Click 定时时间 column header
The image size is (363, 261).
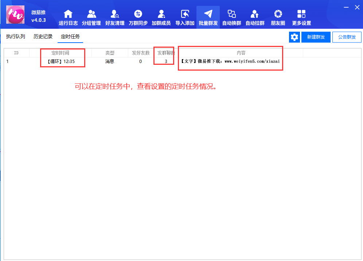pyautogui.click(x=60, y=53)
